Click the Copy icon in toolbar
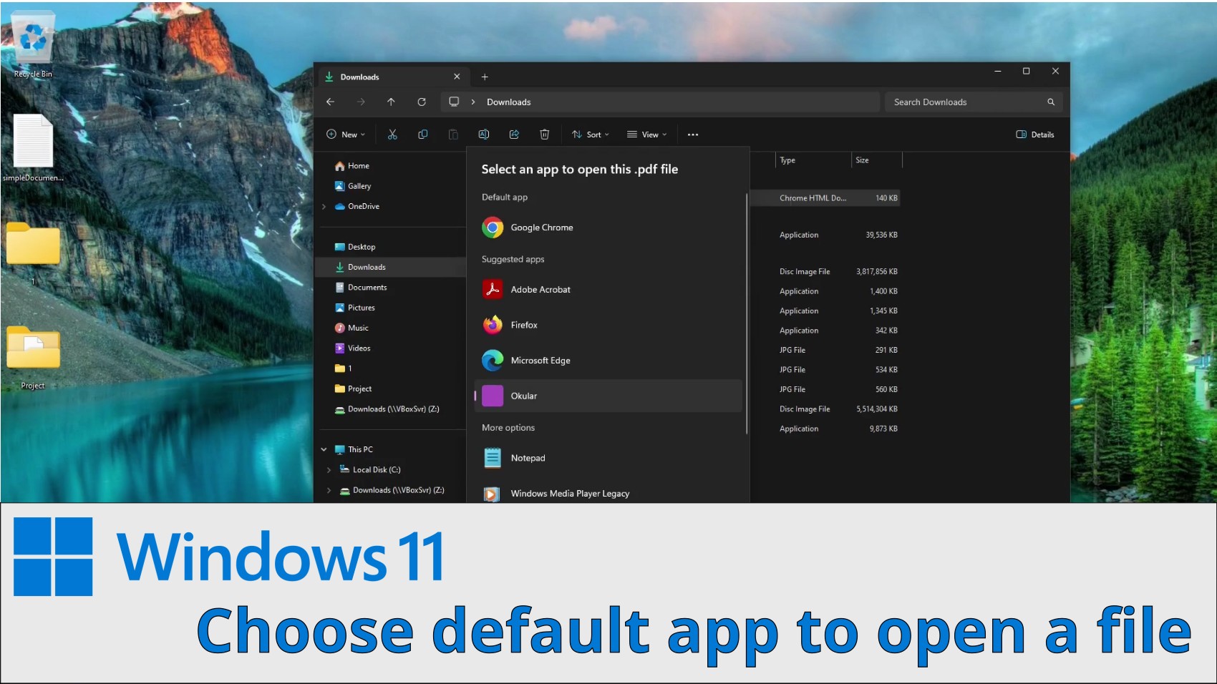 point(422,135)
